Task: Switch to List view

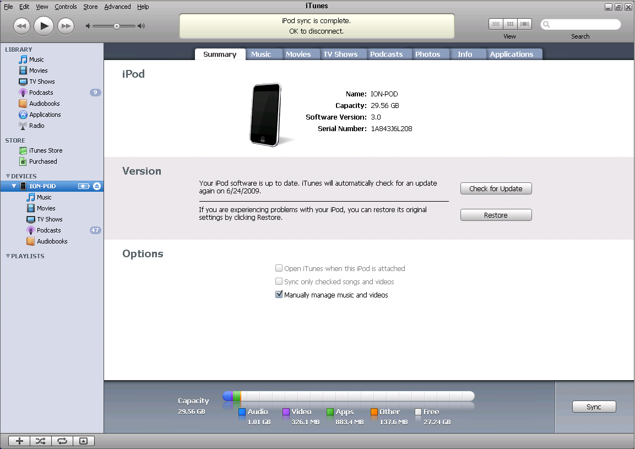Action: [496, 24]
